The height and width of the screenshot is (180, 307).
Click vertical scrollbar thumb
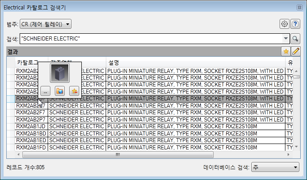[296, 76]
